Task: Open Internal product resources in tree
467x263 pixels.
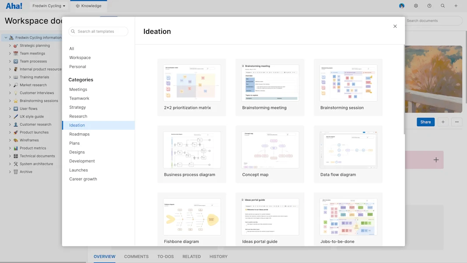Action: [41, 69]
